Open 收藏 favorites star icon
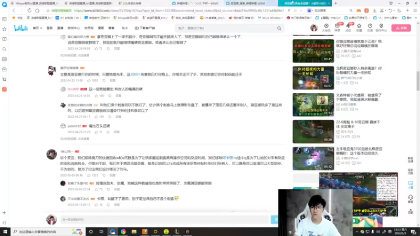Viewport: 420px width, 236px height. 359,28
